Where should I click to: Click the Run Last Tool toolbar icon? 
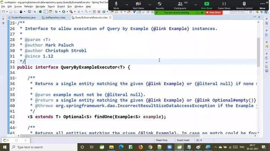point(71,12)
